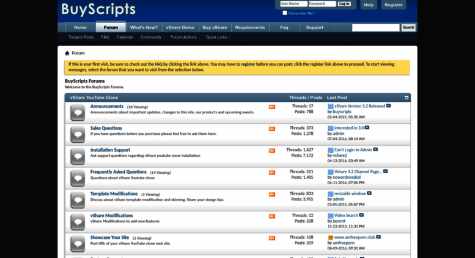475x258 pixels.
Task: Go to last post icon after resizable window
Action: [x=369, y=193]
